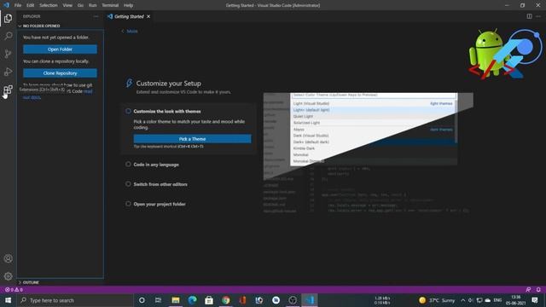This screenshot has width=546, height=307.
Task: Select Switch from other editors step
Action: pos(160,184)
